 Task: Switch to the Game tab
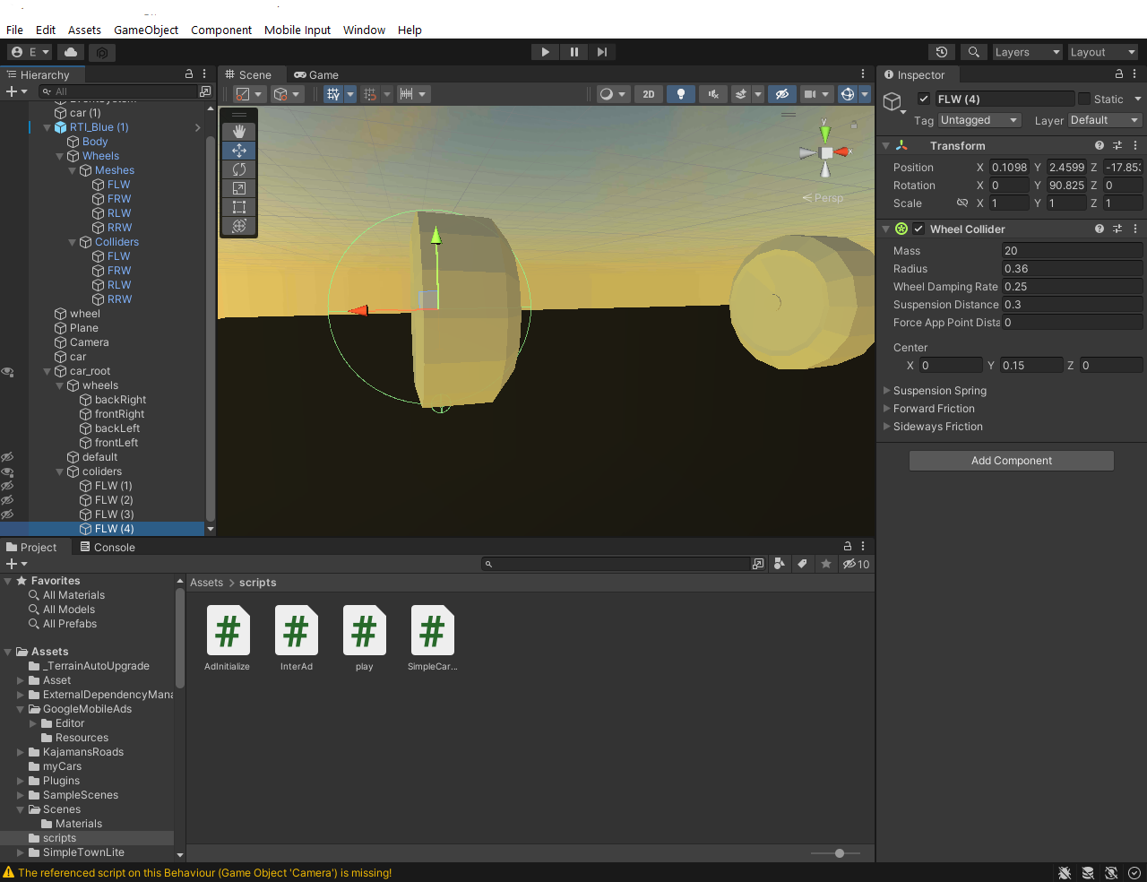pos(316,74)
